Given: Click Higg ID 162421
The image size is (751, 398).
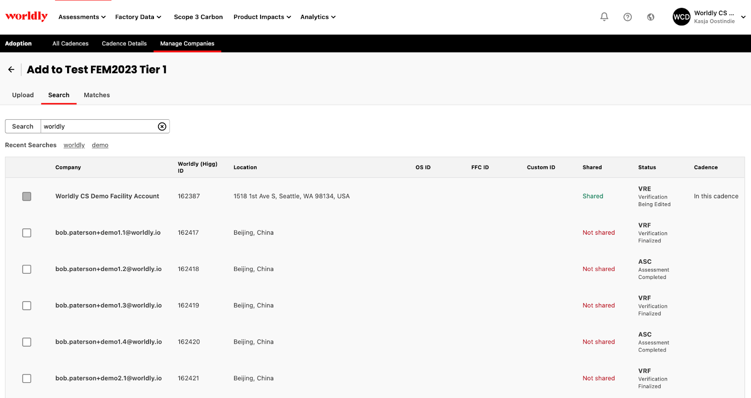Looking at the screenshot, I should pos(188,378).
